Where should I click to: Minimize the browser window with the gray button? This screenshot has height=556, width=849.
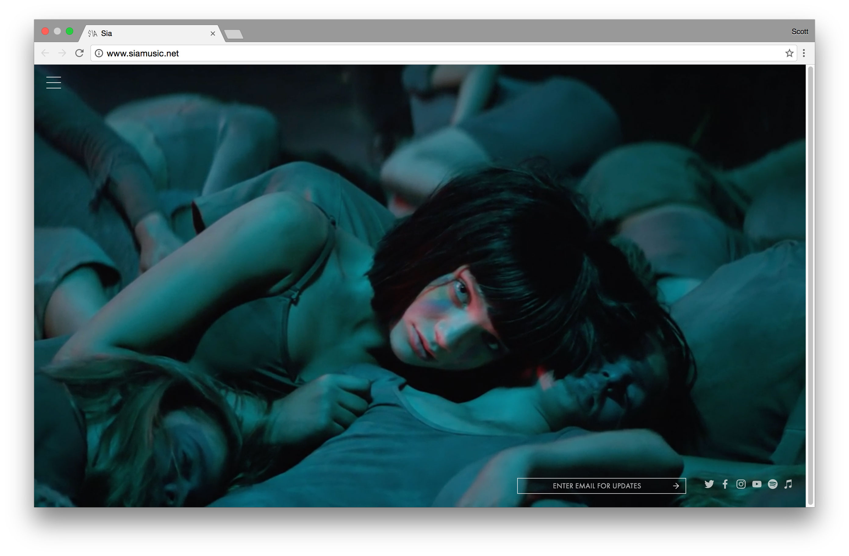(x=57, y=31)
